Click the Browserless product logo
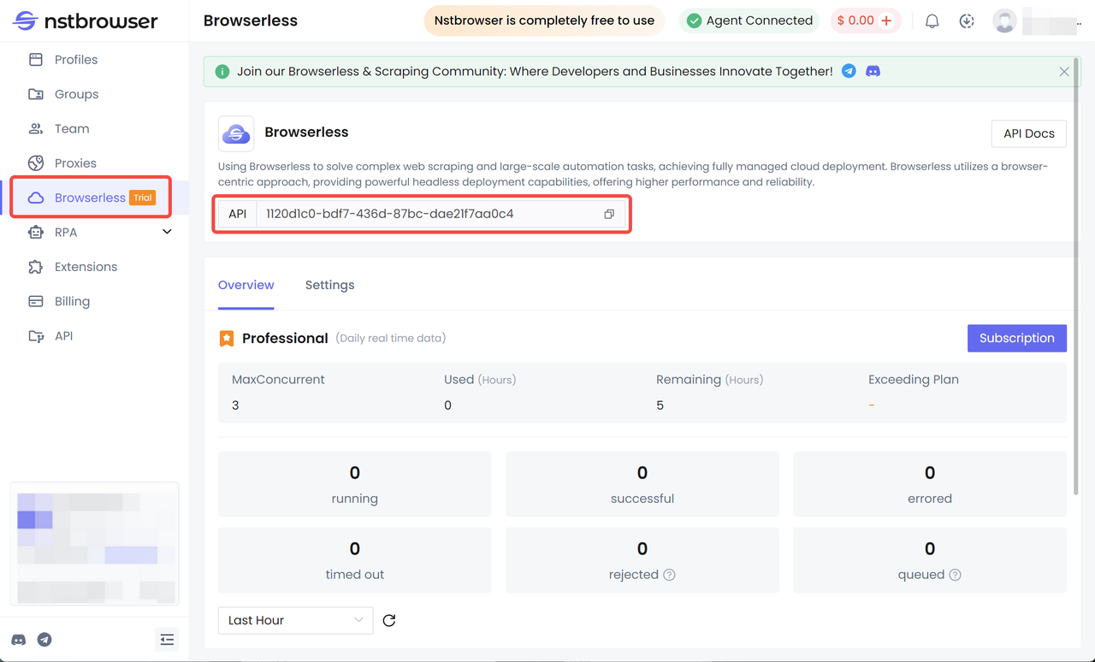The image size is (1095, 662). pos(236,133)
